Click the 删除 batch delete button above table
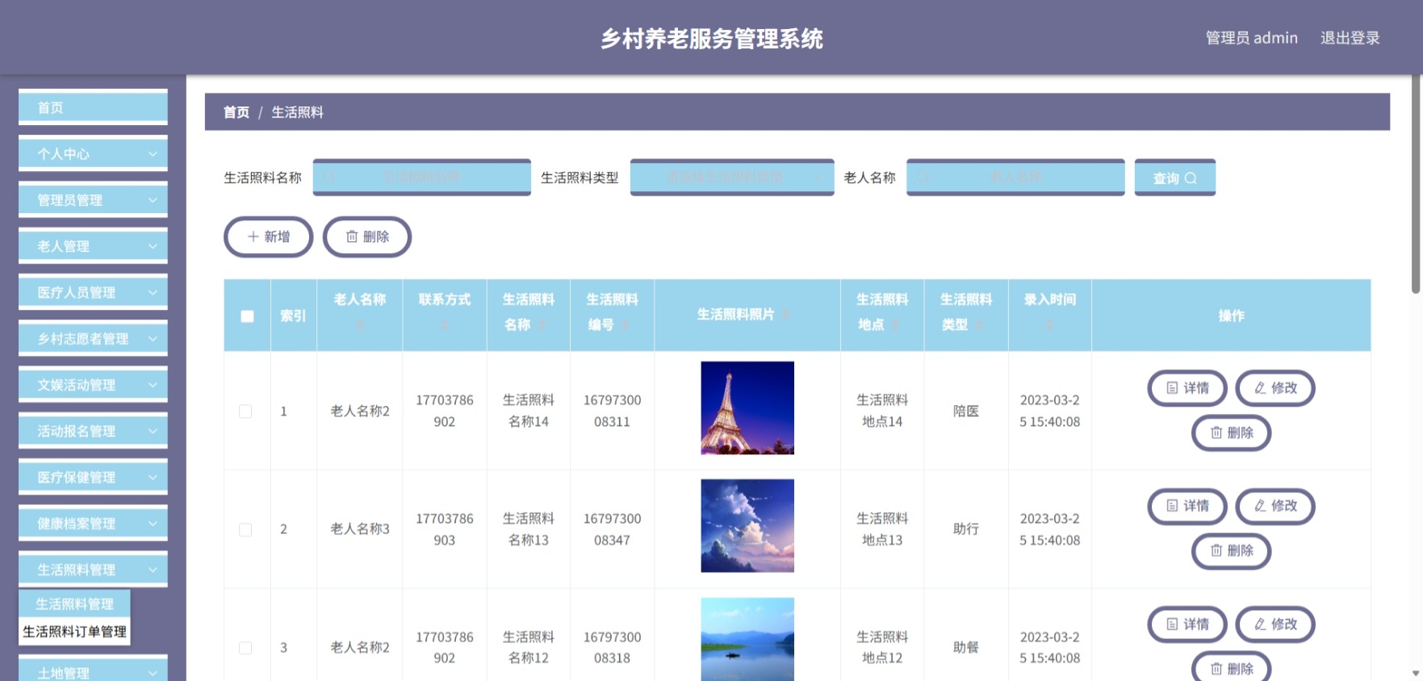 pos(367,236)
